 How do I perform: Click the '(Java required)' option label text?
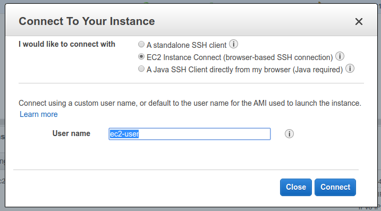(318, 70)
